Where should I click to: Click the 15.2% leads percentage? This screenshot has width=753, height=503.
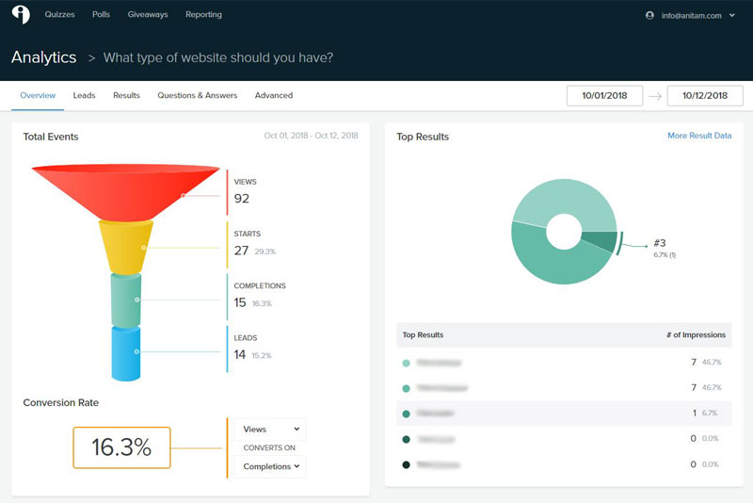[262, 355]
